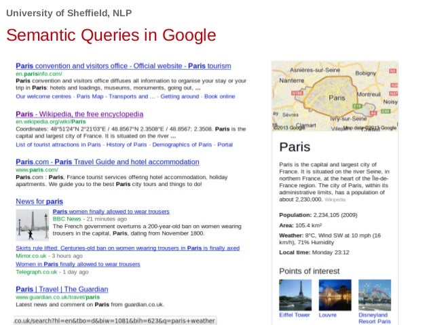433x325 pixels.
Task: Click the Mirror.co.uk source label
Action: coord(31,256)
